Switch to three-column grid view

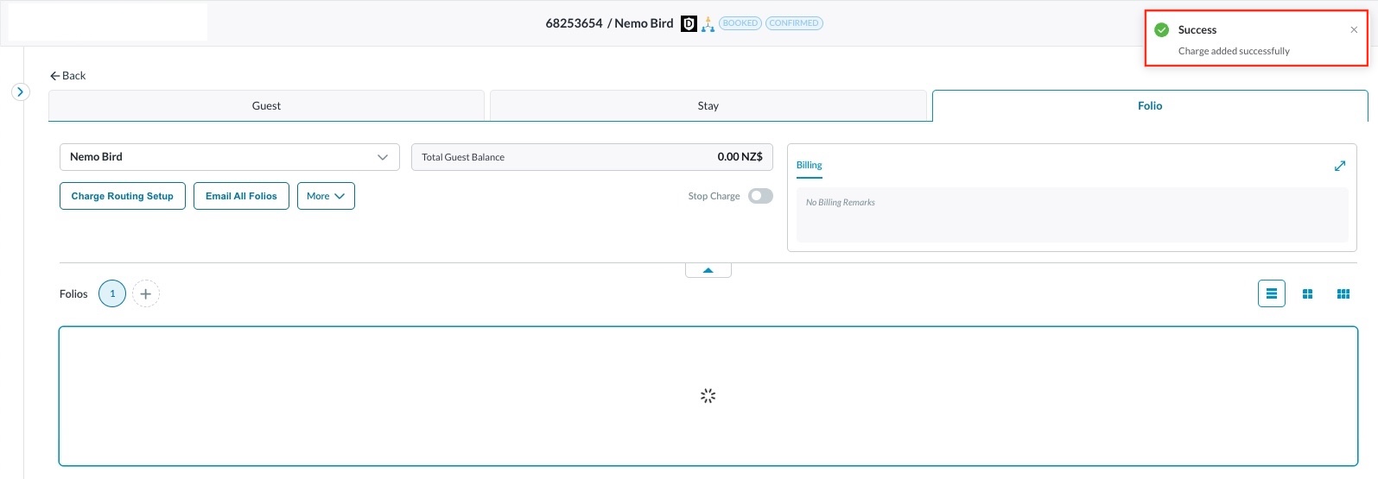(1343, 294)
